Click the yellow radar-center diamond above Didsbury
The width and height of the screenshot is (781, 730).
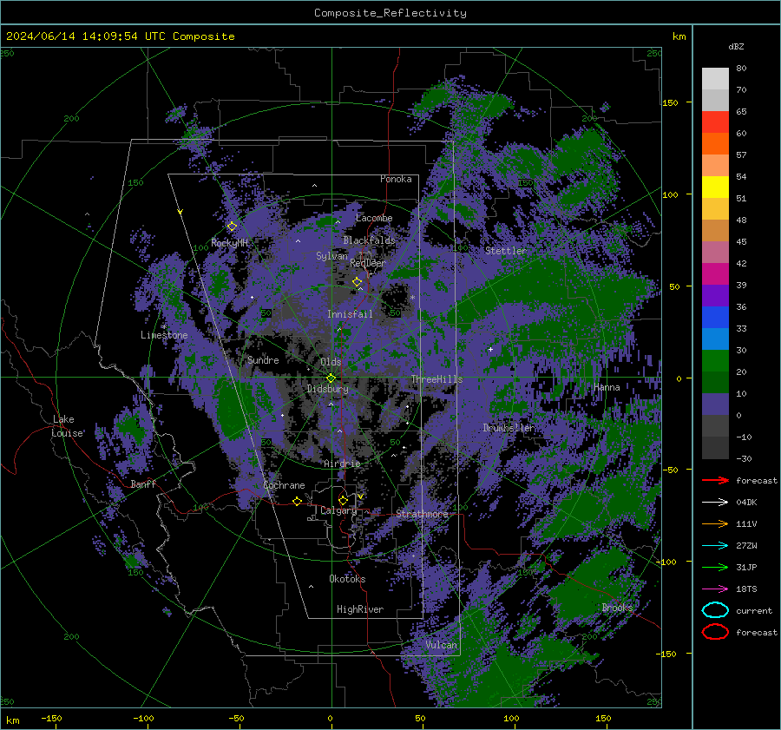tap(331, 378)
